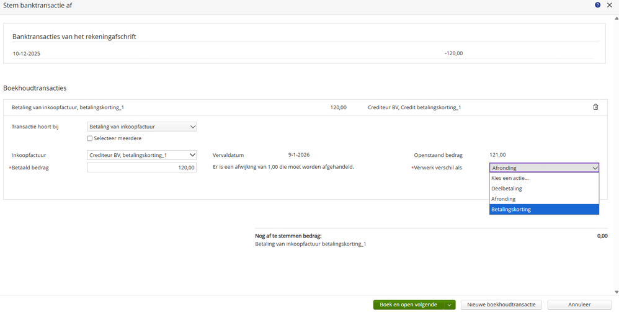This screenshot has height=312, width=619.
Task: Click the Openstaand bedrag value 121,00
Action: click(497, 155)
